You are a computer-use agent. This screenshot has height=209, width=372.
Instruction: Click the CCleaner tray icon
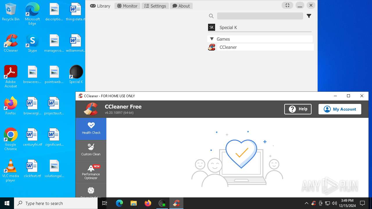(x=314, y=203)
